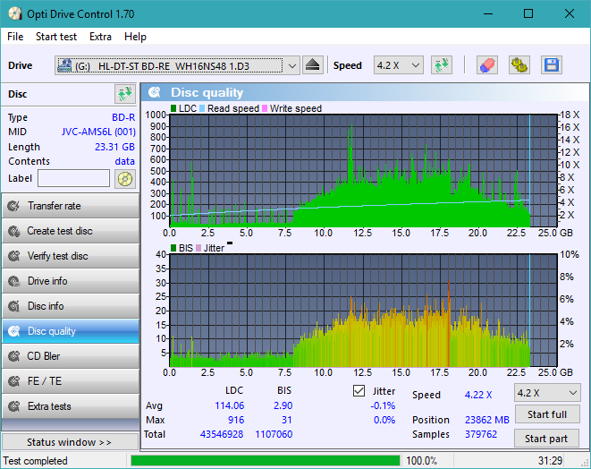This screenshot has height=469, width=591.
Task: Click the LDC total value 43546928
Action: coord(222,434)
